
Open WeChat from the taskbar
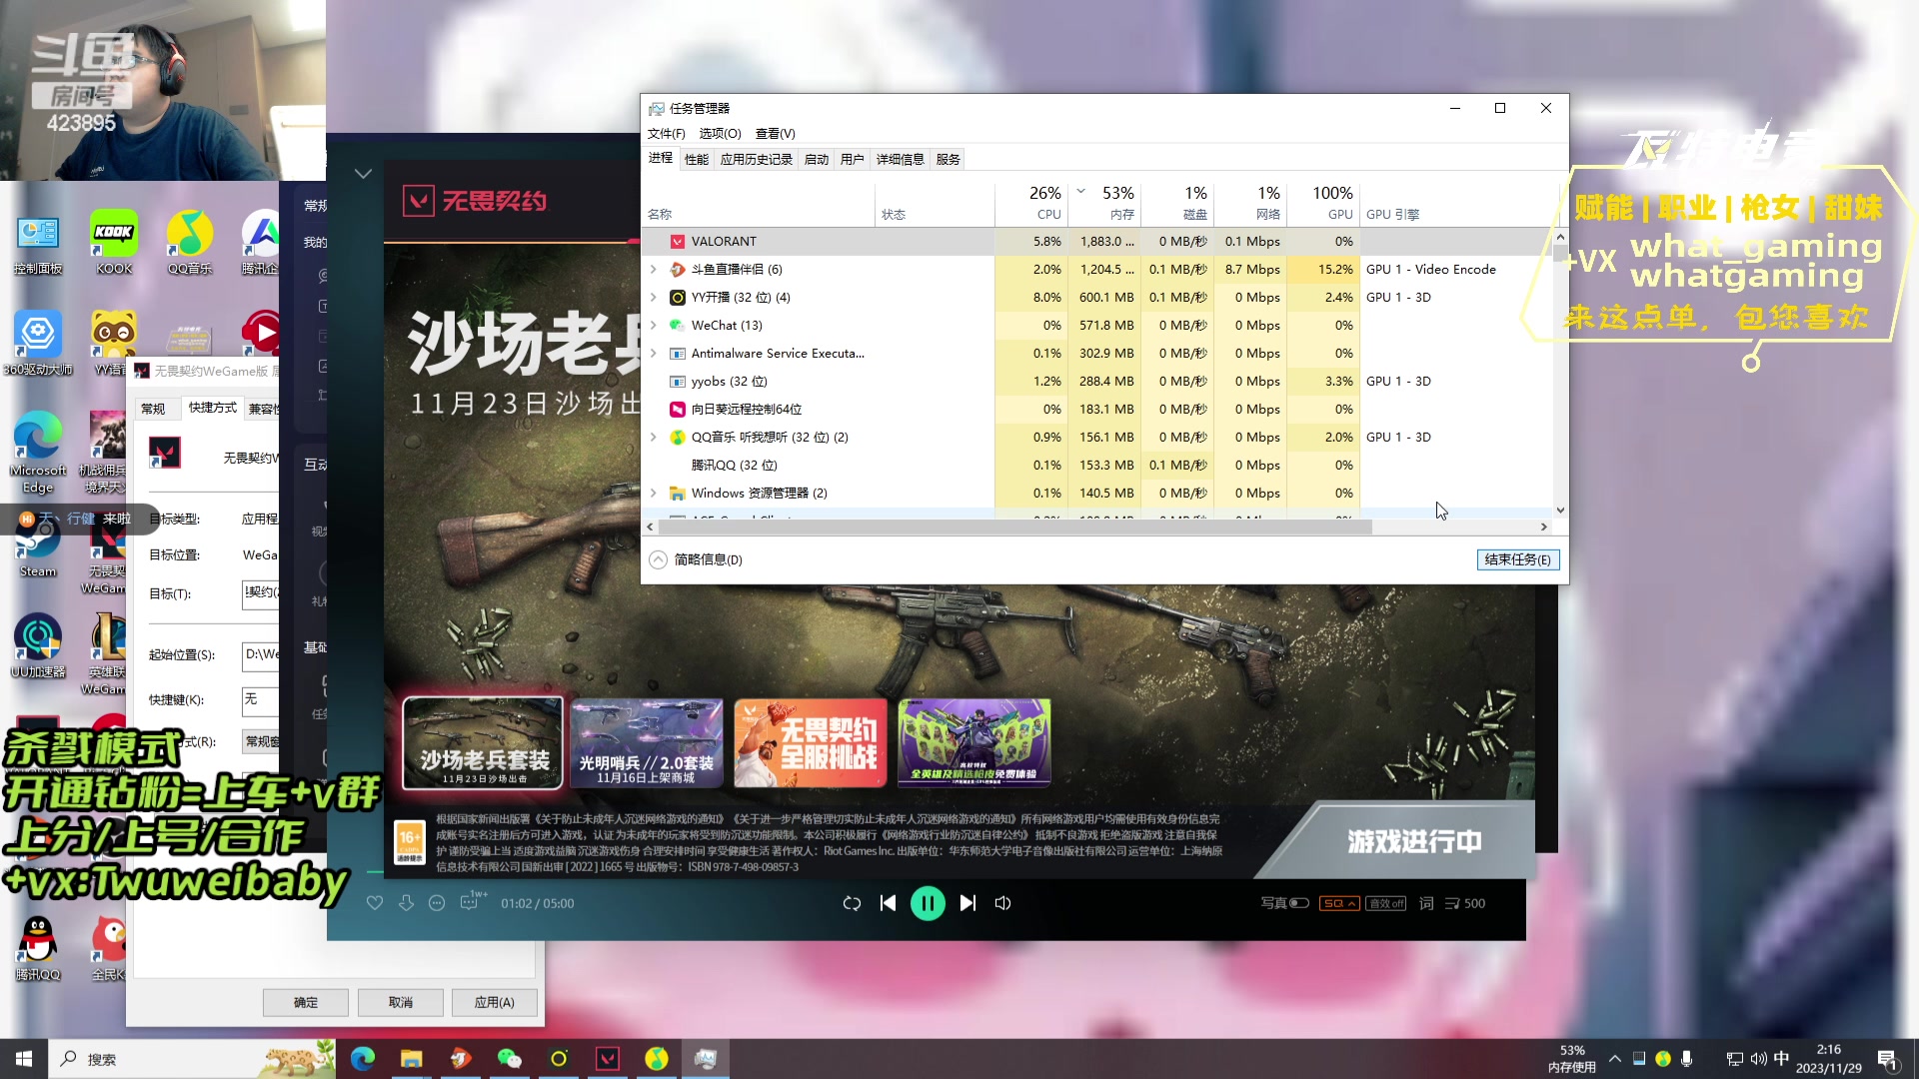[510, 1059]
